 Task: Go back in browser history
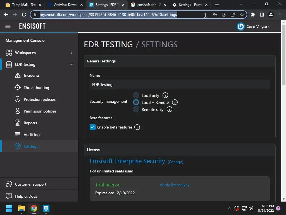[x=6, y=15]
